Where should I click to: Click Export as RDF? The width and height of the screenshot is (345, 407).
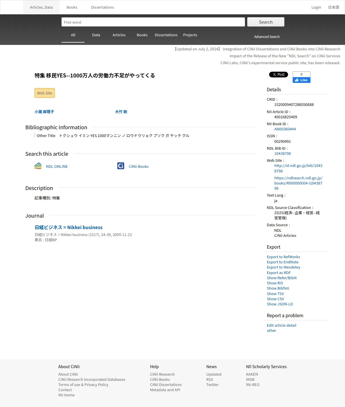click(279, 273)
